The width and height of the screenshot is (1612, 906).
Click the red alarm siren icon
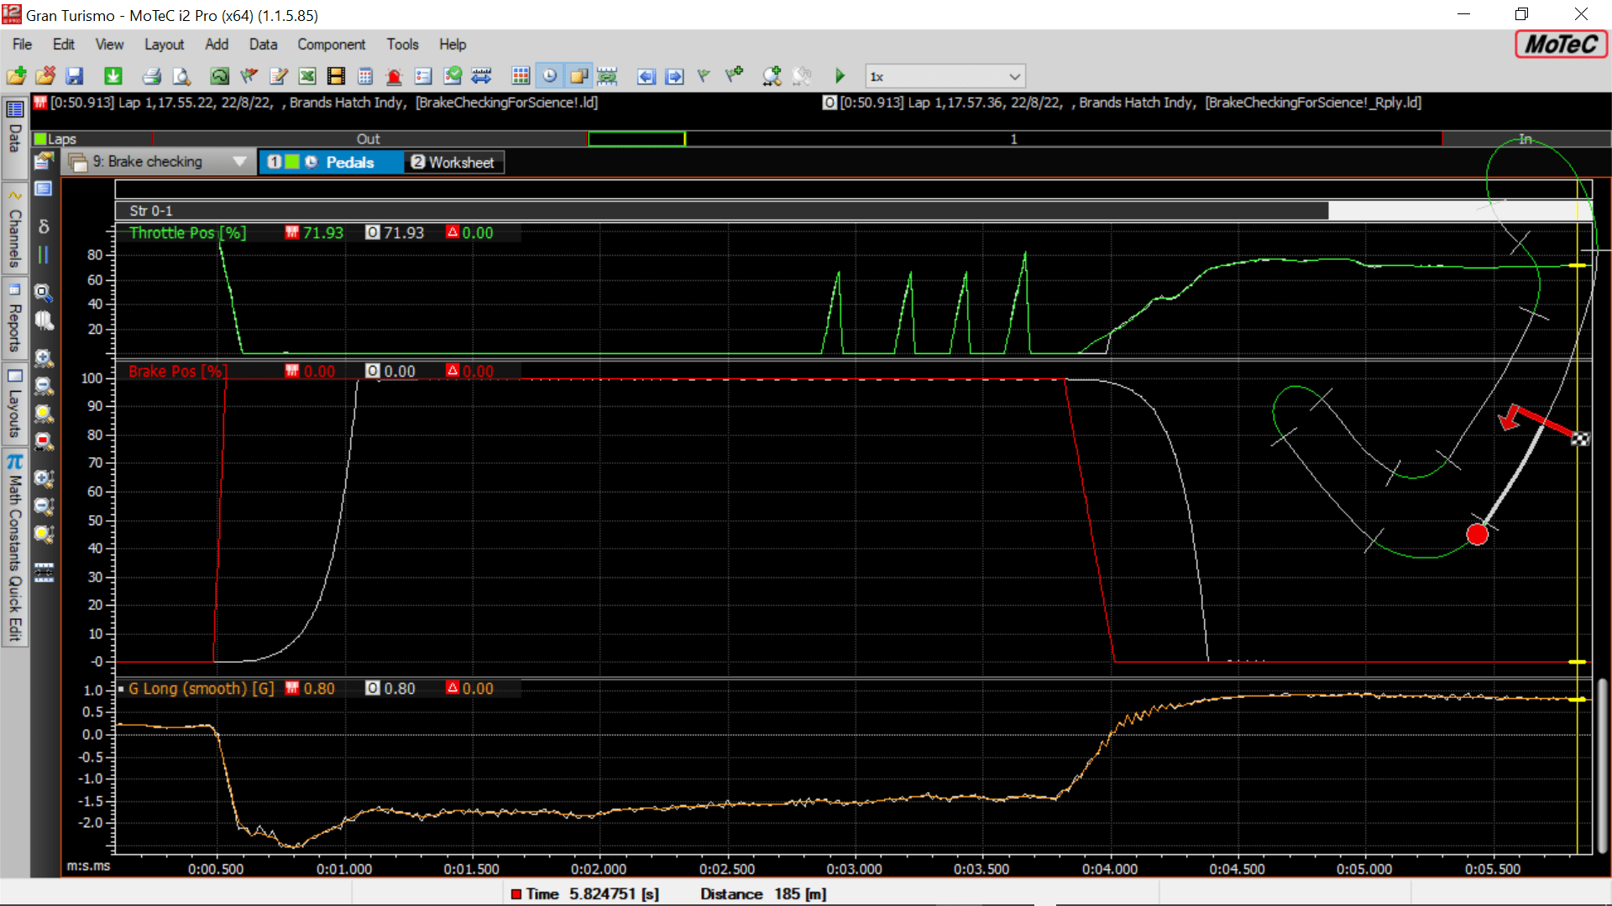[394, 76]
